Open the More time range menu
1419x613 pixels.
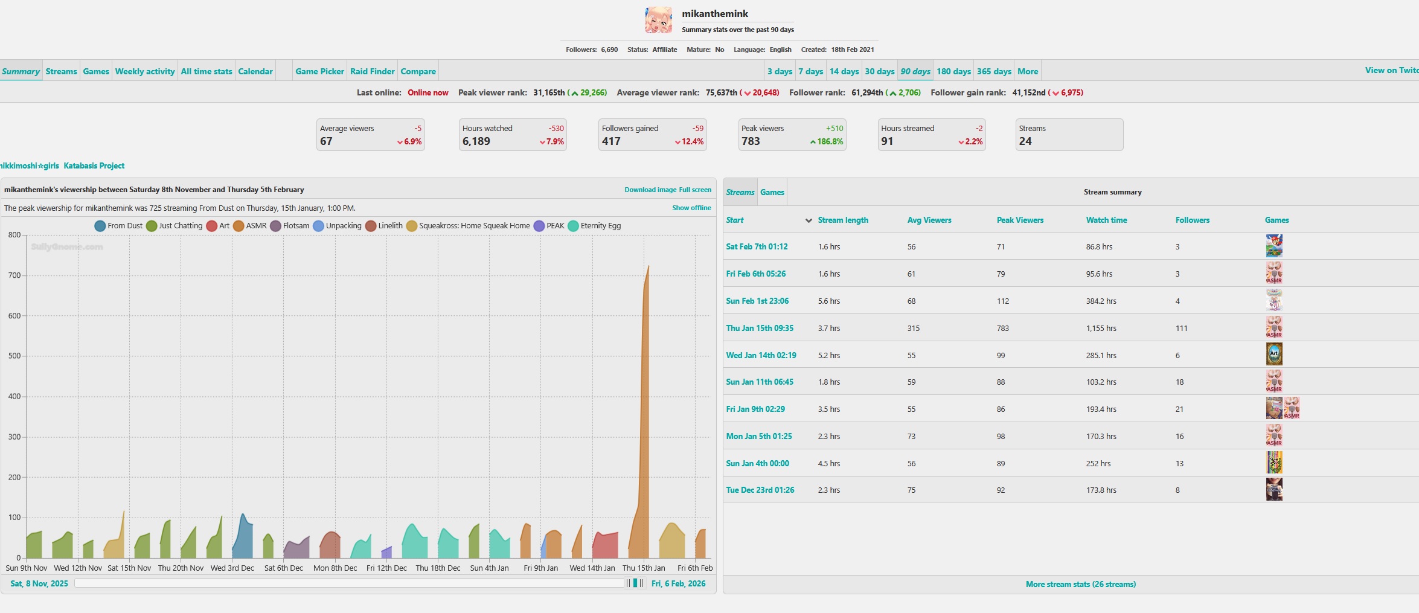pyautogui.click(x=1028, y=71)
